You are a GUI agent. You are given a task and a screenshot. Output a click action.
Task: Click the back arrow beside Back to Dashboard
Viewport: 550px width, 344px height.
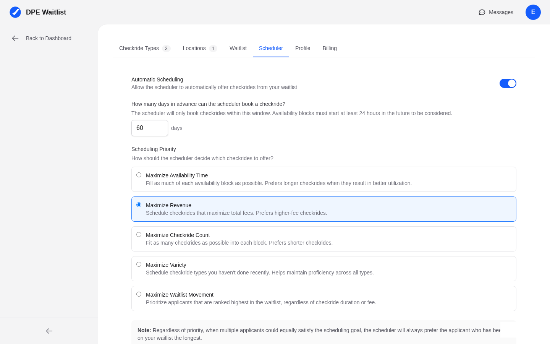tap(15, 38)
